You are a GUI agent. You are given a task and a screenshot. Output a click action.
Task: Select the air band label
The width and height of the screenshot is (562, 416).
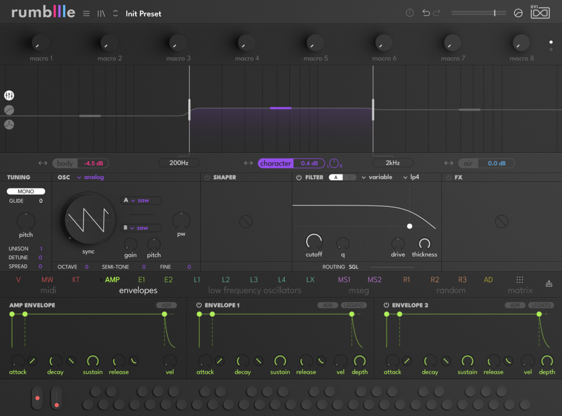click(468, 163)
